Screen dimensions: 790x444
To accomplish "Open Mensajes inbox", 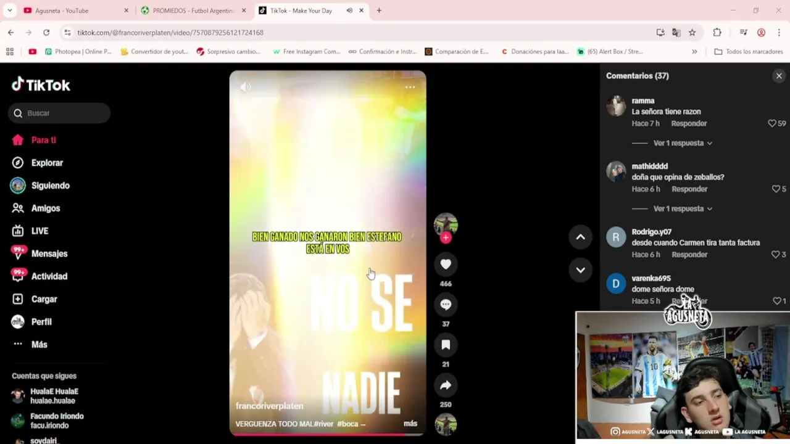I will click(x=39, y=253).
